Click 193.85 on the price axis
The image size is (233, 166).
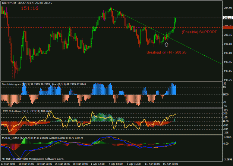(228, 71)
